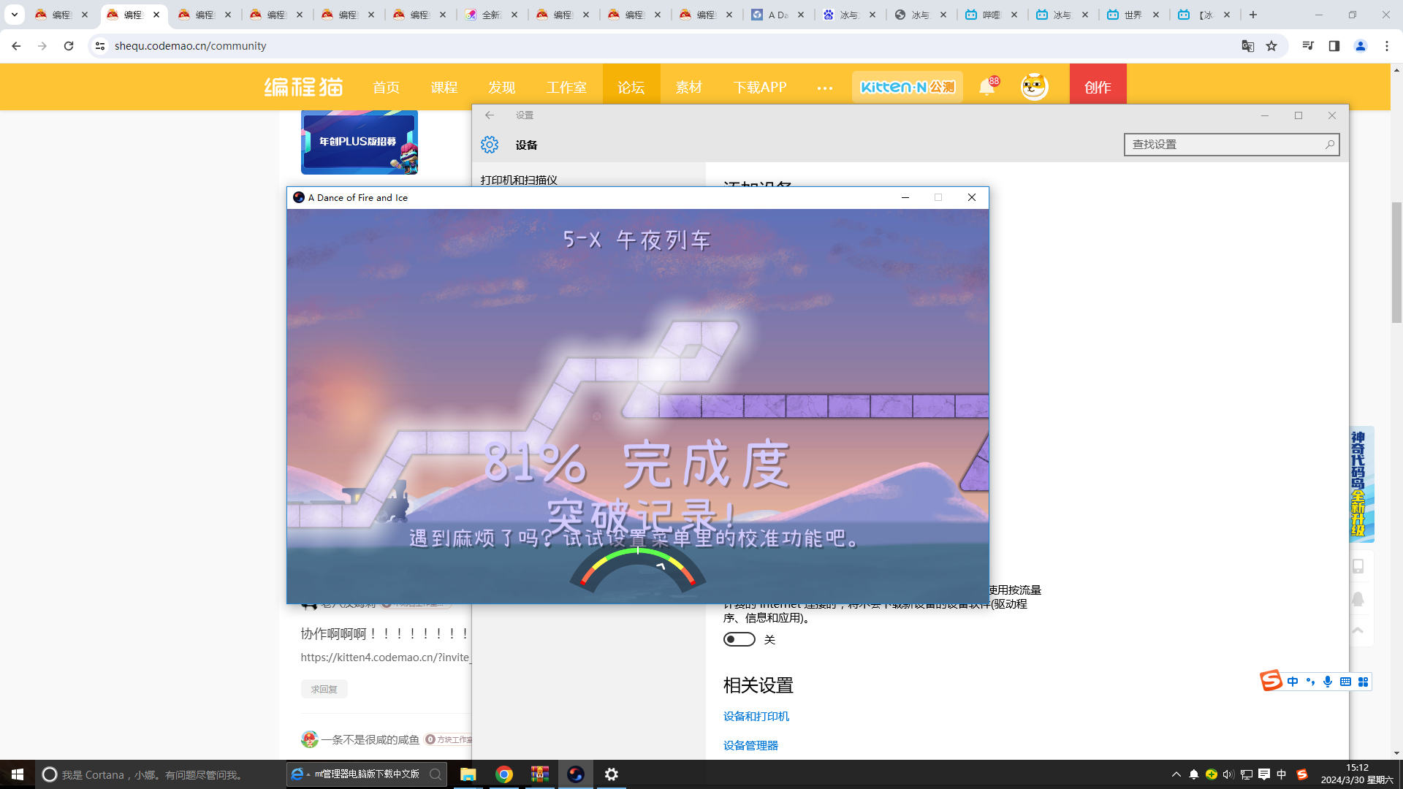Click the page vertical scrollbar thumb
This screenshot has height=789, width=1403.
pos(1396,262)
